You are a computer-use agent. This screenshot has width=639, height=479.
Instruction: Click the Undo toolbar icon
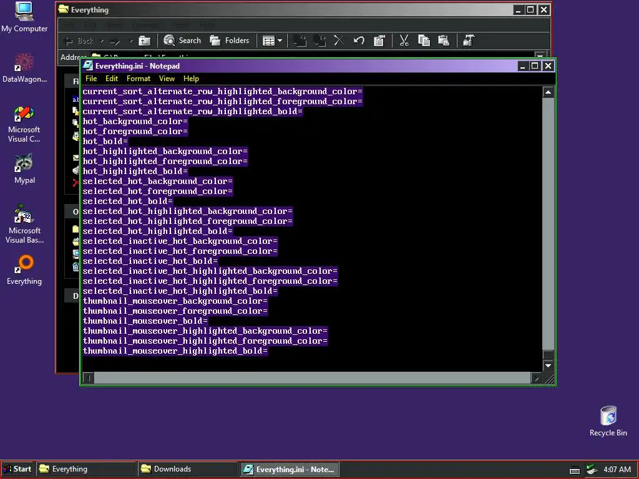pyautogui.click(x=359, y=41)
